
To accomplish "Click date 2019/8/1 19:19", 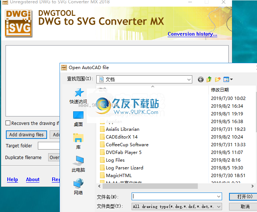I will pyautogui.click(x=227, y=114).
